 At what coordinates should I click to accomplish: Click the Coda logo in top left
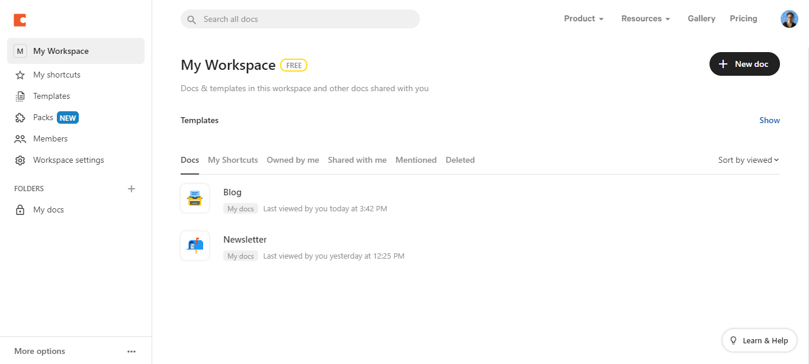pos(20,20)
